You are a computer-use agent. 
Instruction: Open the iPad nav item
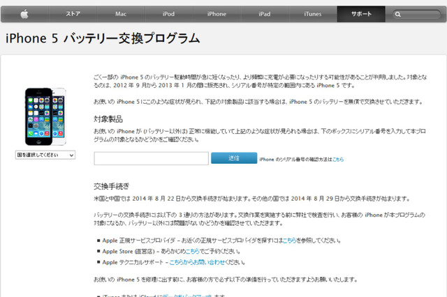(265, 14)
